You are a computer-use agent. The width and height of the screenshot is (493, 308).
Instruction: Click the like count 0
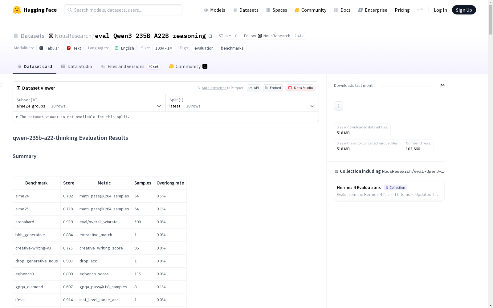coord(236,36)
